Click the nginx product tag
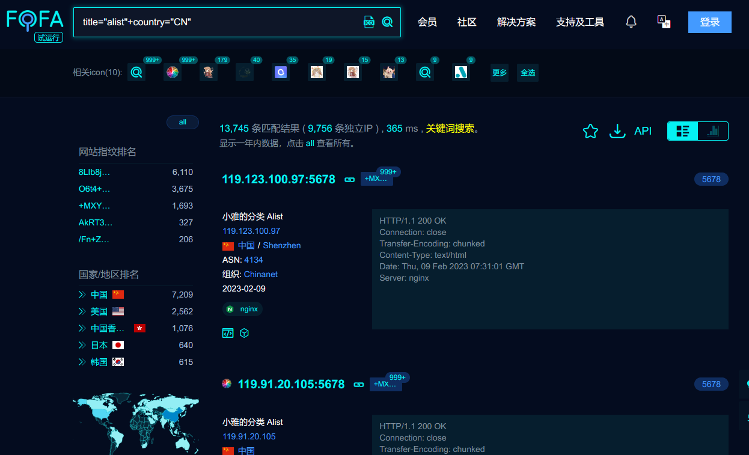Viewport: 749px width, 455px height. [x=243, y=309]
